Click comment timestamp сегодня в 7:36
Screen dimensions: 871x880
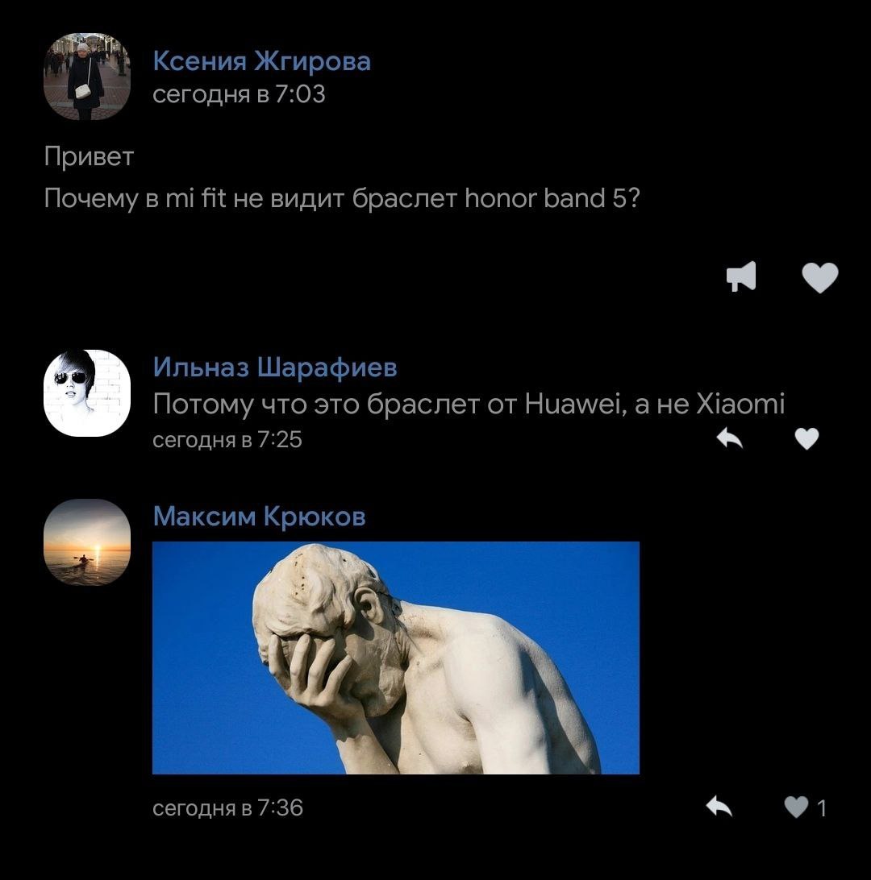227,807
